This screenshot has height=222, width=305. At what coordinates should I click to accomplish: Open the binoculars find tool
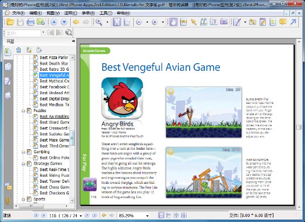coord(204,22)
